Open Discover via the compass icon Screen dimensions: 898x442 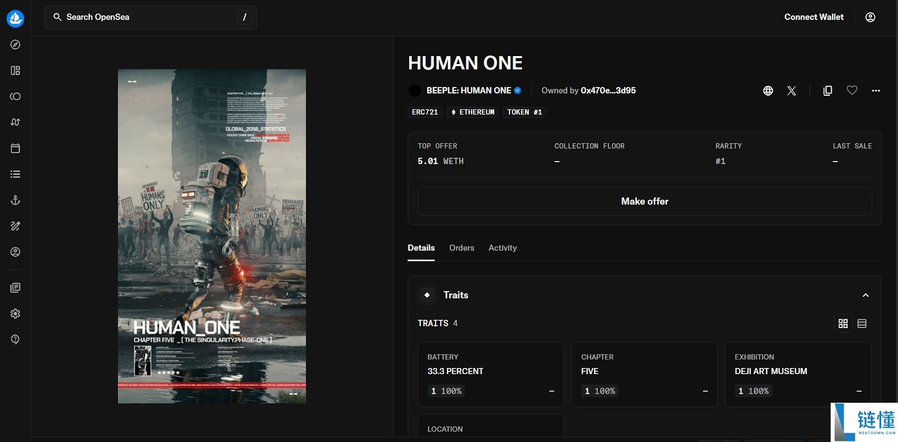pos(15,44)
